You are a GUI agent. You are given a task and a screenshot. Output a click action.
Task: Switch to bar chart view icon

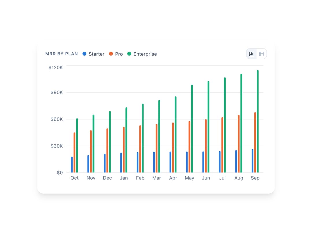point(251,54)
